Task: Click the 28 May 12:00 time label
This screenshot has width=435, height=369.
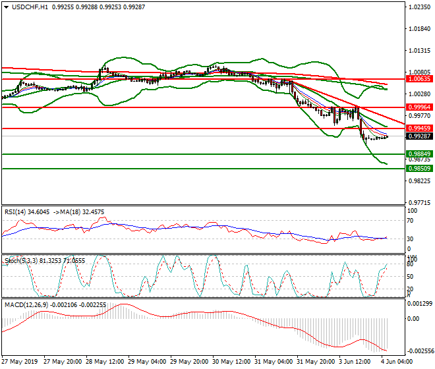Action: tap(105, 362)
